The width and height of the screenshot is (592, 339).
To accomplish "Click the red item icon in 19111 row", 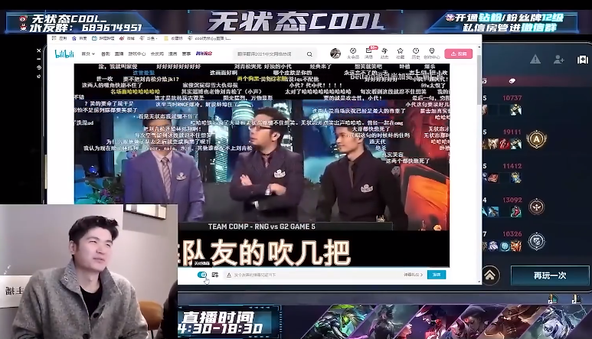I will pyautogui.click(x=505, y=144).
